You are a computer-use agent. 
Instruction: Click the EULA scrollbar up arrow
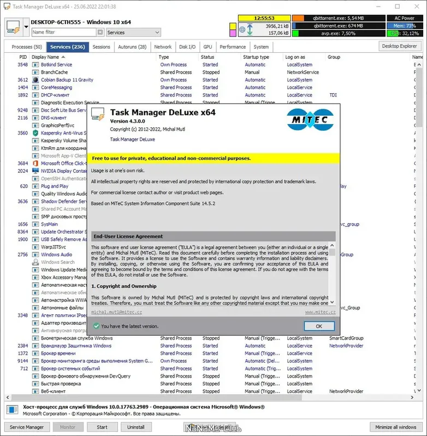[332, 245]
